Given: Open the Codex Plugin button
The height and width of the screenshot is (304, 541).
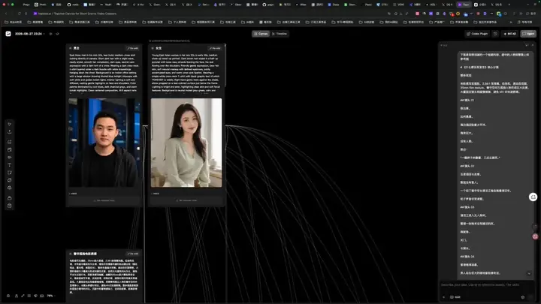Looking at the screenshot, I should 477,34.
